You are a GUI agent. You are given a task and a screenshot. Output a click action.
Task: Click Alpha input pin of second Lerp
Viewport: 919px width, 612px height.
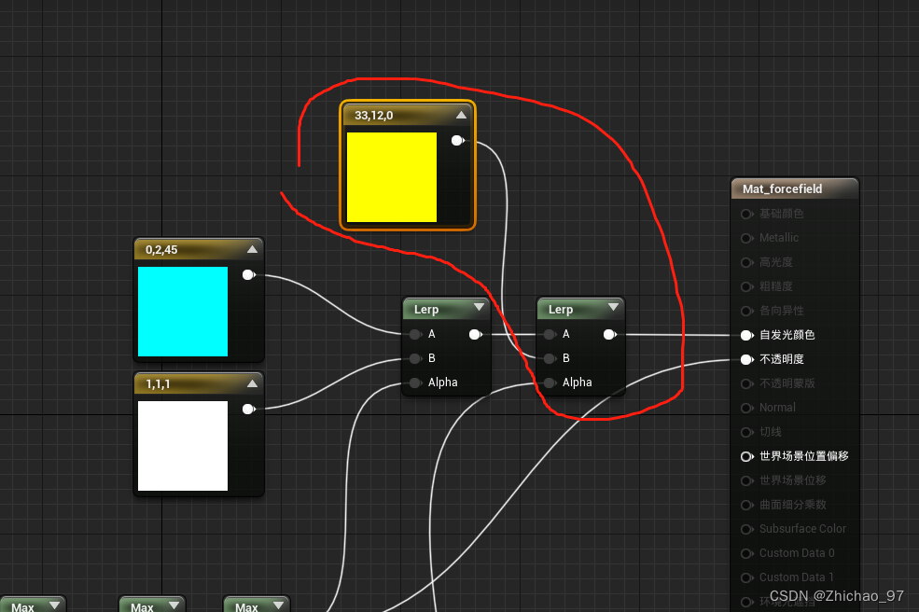(x=550, y=382)
